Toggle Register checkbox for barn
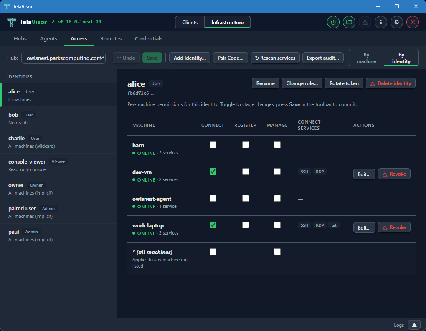Screen dimensions: 426x331 (x=245, y=145)
